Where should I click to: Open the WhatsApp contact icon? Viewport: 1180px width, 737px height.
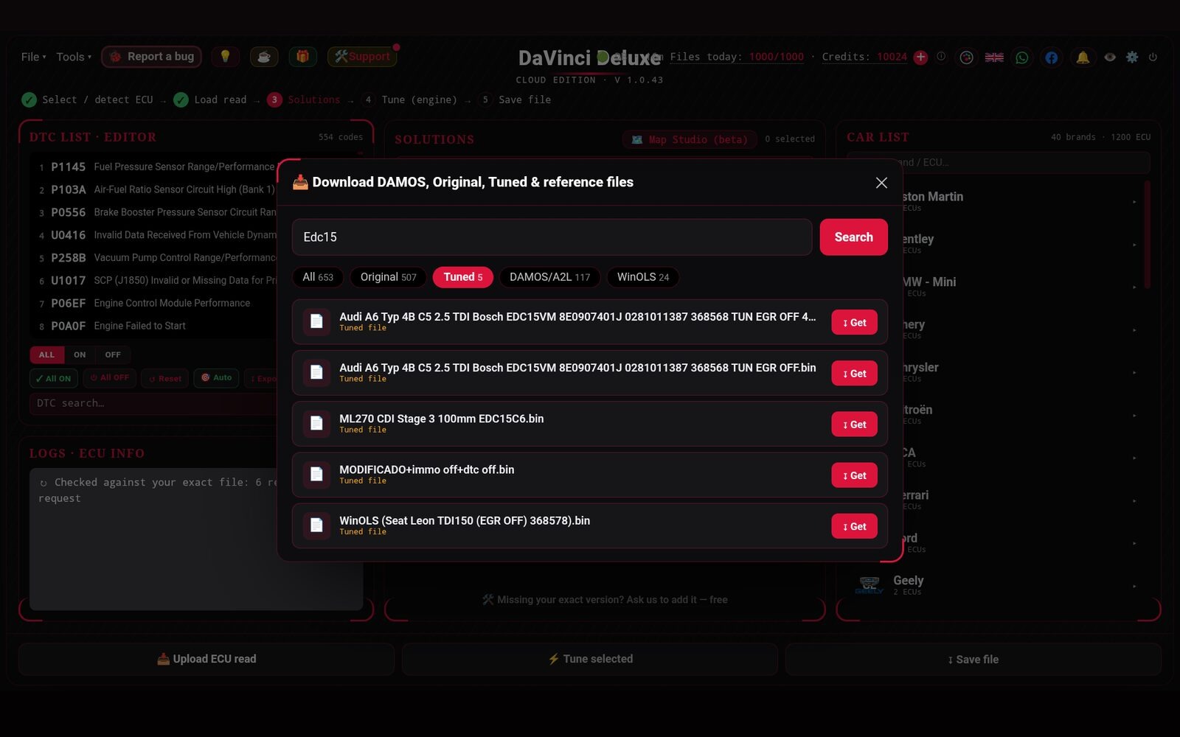coord(1022,57)
